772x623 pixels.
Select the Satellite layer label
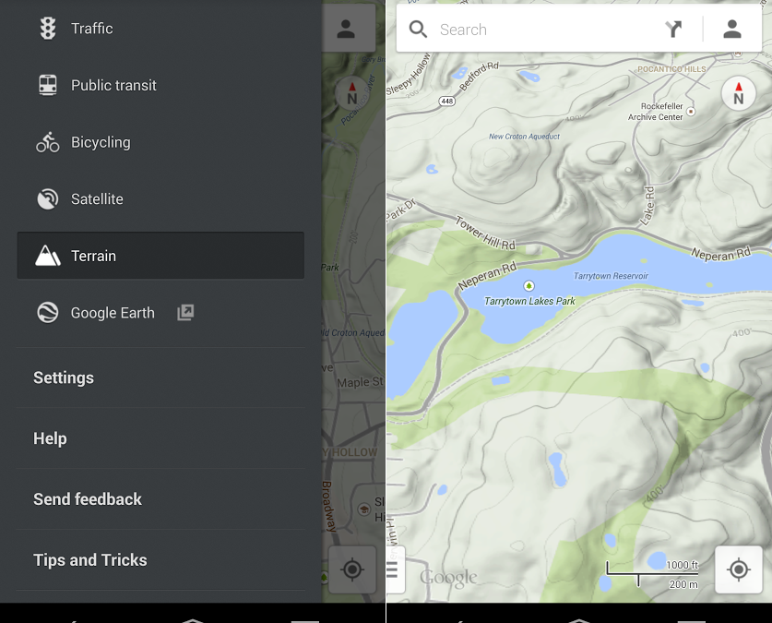(x=97, y=199)
